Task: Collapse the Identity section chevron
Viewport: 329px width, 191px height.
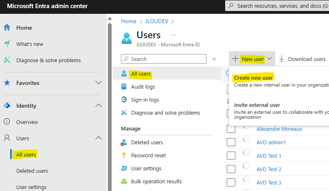Action: coord(99,105)
